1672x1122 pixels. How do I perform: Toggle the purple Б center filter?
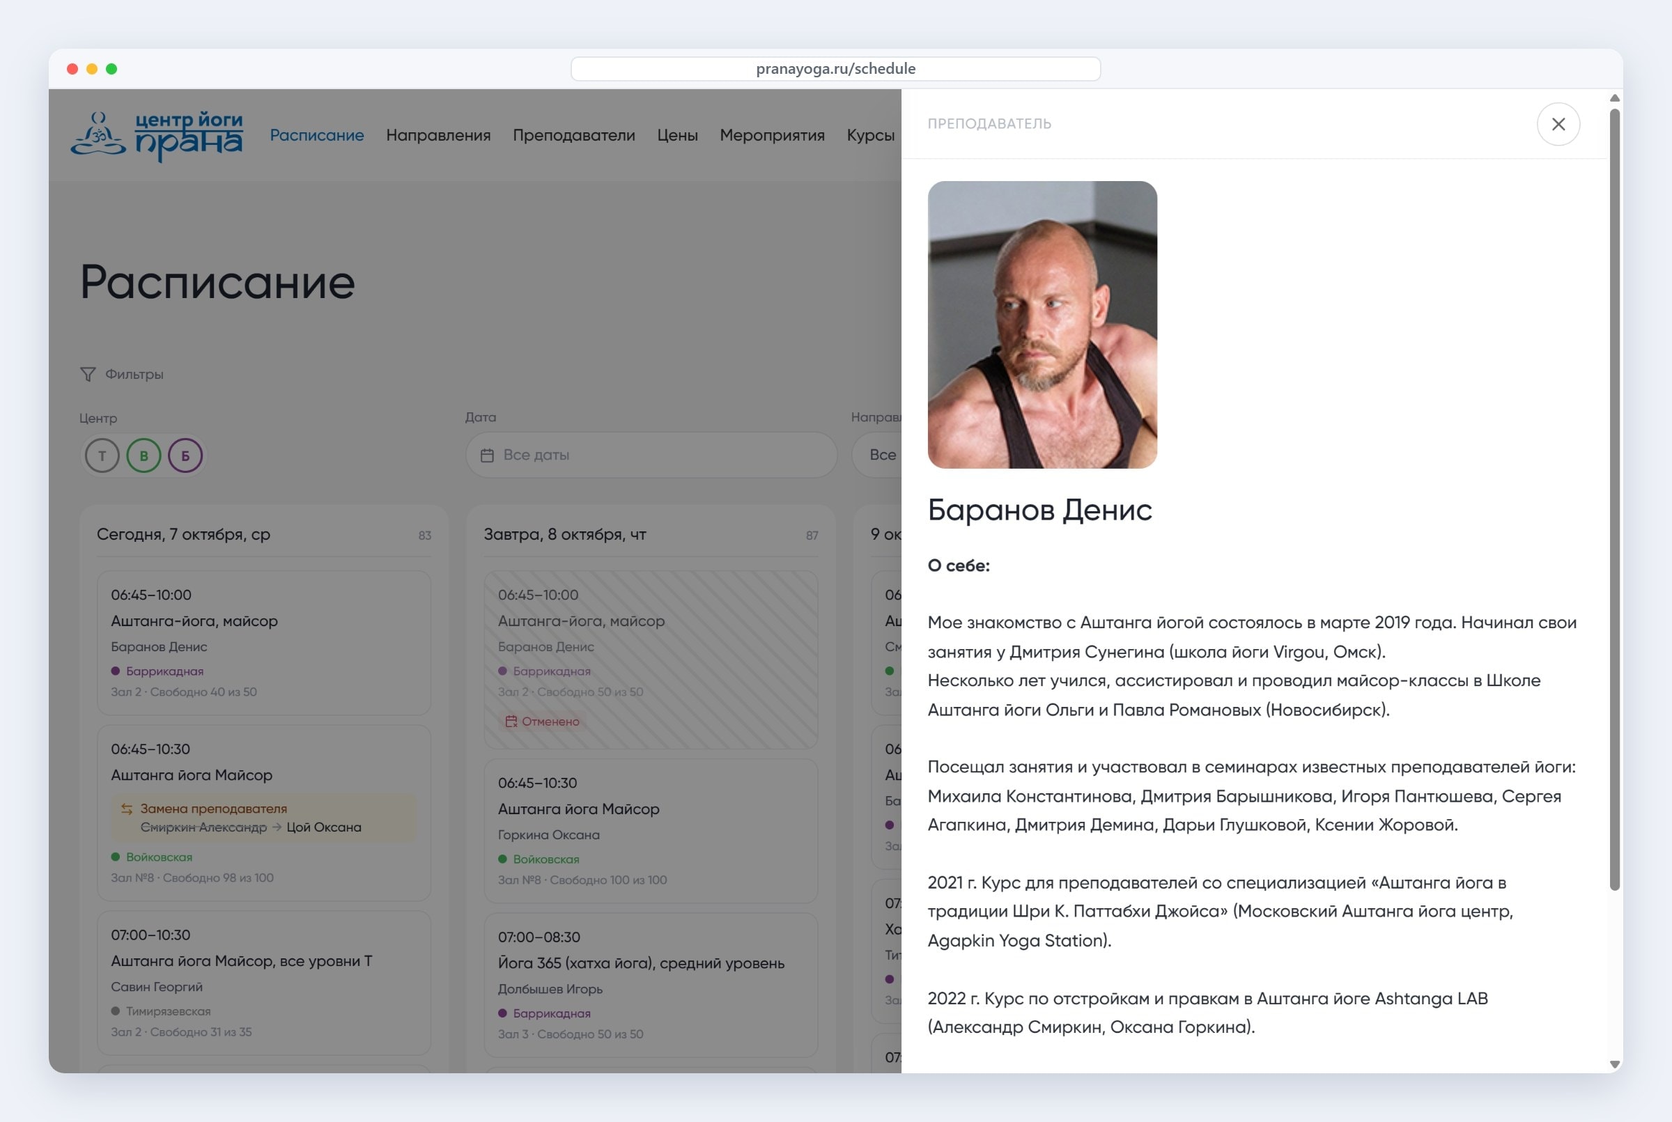185,455
